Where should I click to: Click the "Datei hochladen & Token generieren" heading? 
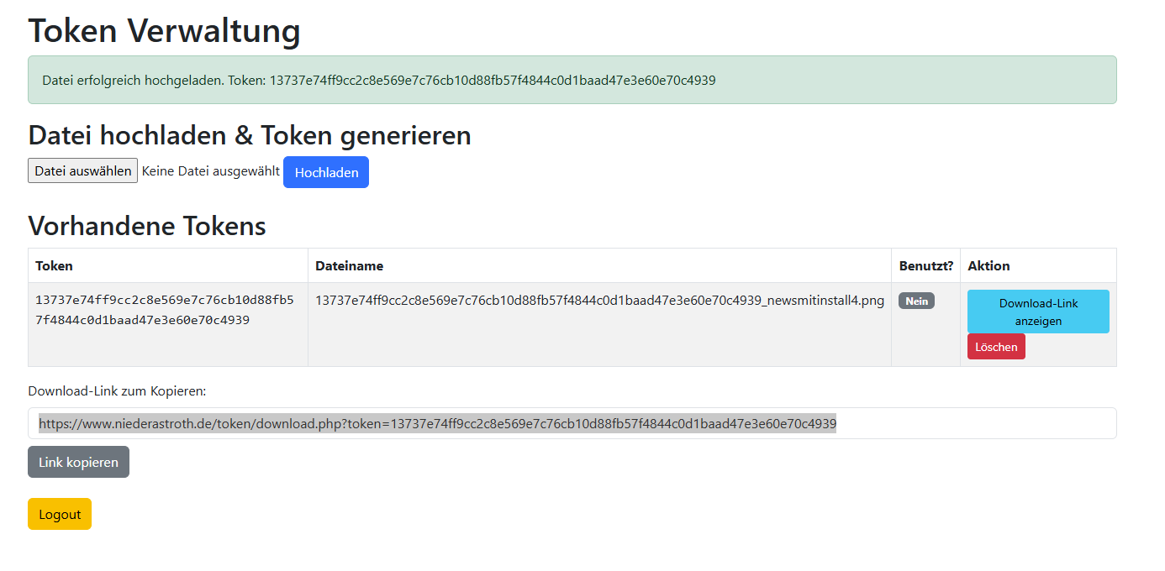250,135
